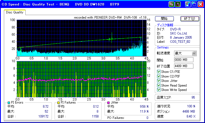
Task: Close the window with the red X
Action: point(201,4)
